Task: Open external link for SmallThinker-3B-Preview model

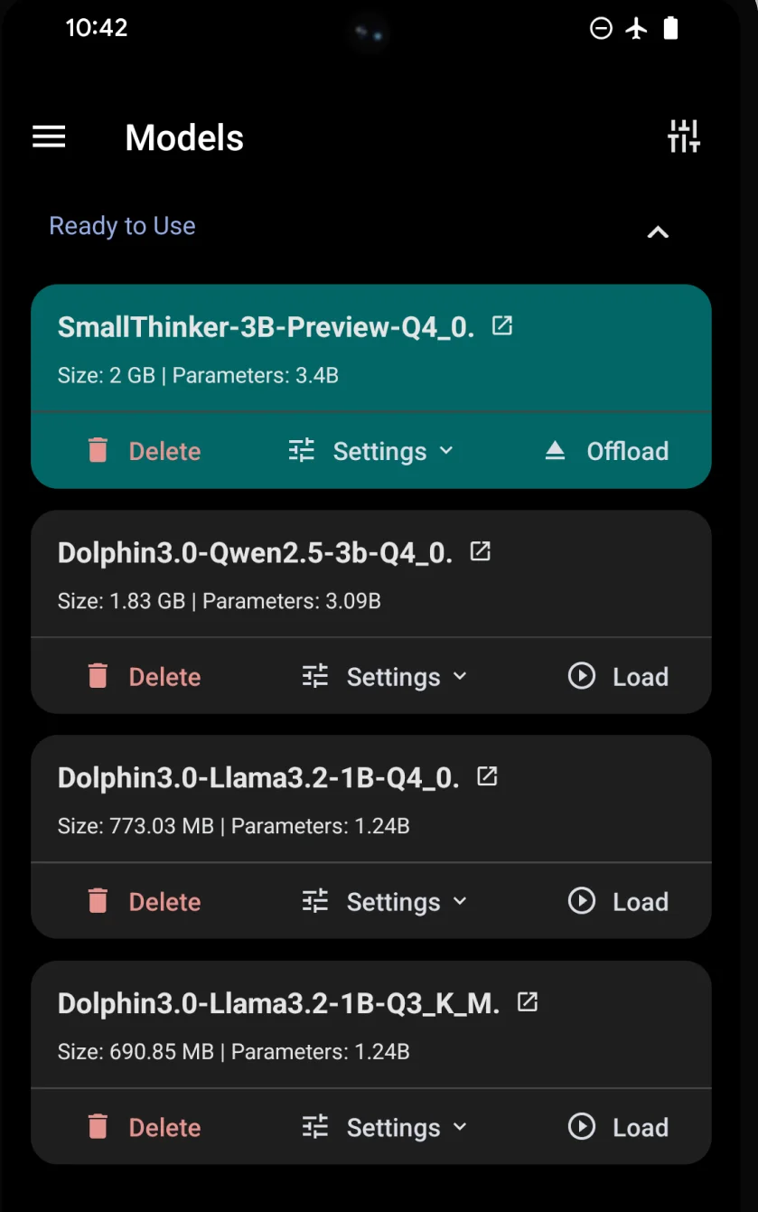Action: 502,325
